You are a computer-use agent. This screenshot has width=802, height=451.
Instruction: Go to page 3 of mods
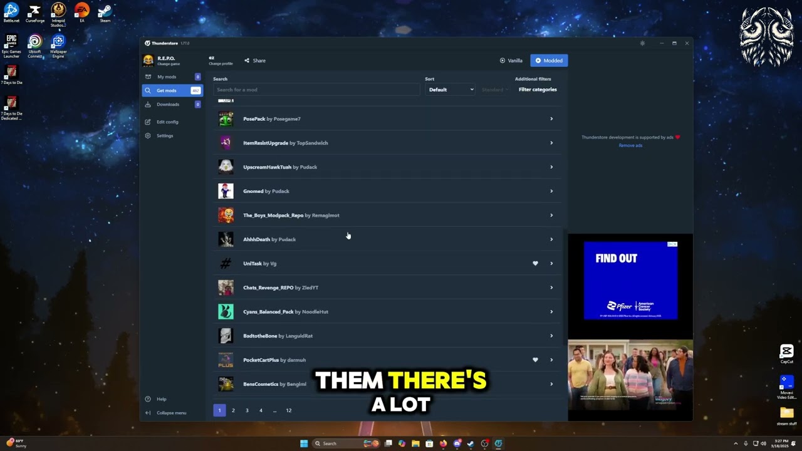(x=247, y=410)
